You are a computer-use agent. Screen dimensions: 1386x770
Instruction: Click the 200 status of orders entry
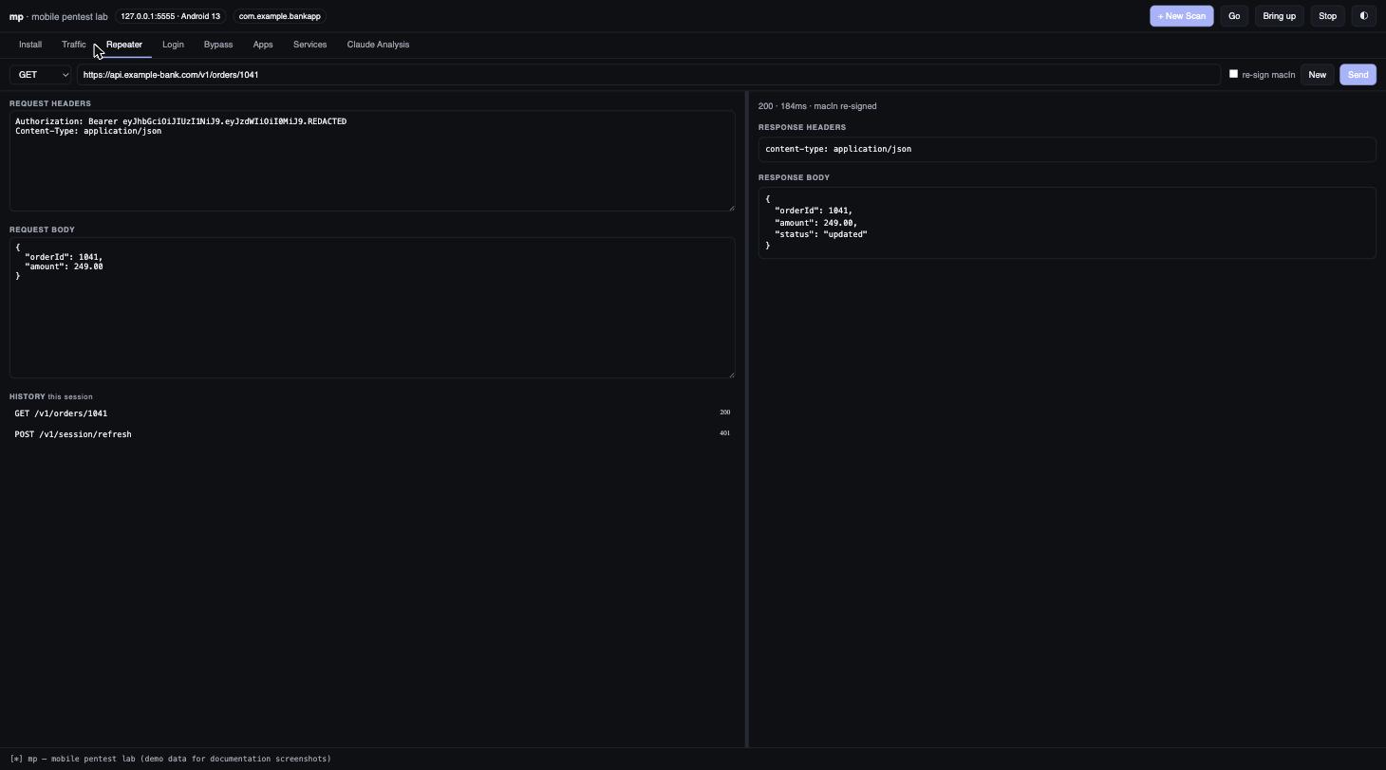(x=725, y=412)
